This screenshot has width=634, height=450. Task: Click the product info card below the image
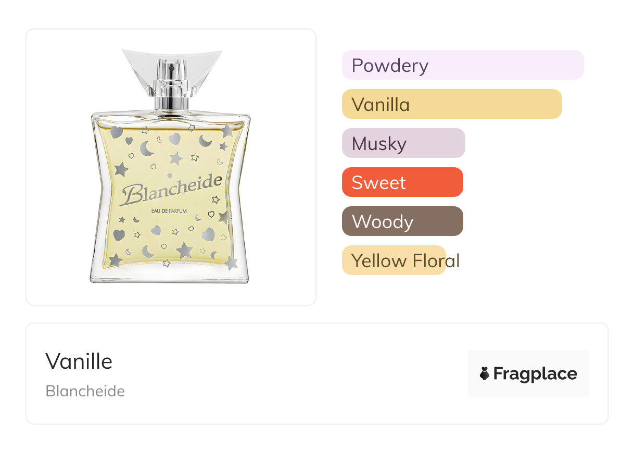coord(317,373)
